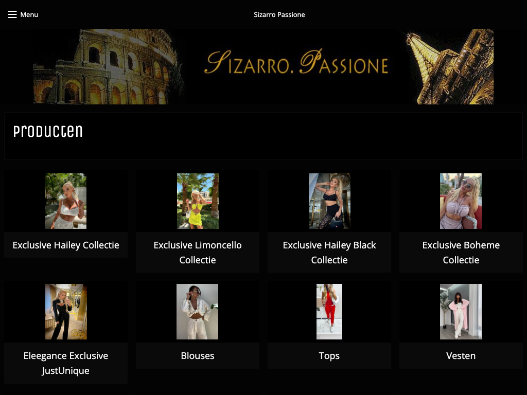Screen dimensions: 527x395
Task: Click the Tops category label
Action: coord(329,356)
